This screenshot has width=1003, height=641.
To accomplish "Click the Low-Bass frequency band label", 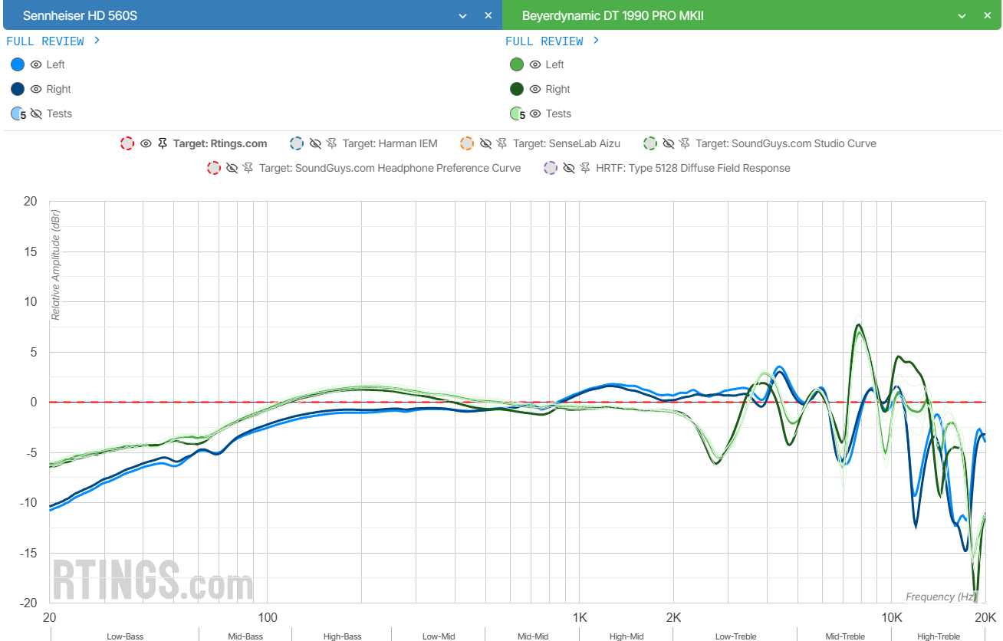I will coord(125,636).
